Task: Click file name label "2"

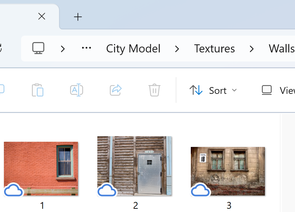Action: tap(135, 206)
